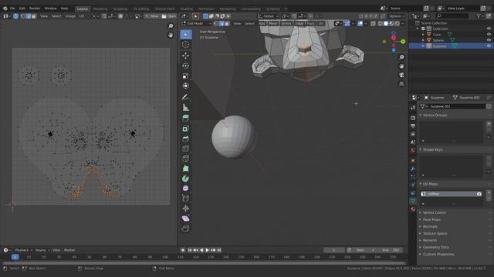Click the UV editor pan hand icon
Viewport: 494px width, 277px height.
[171, 35]
